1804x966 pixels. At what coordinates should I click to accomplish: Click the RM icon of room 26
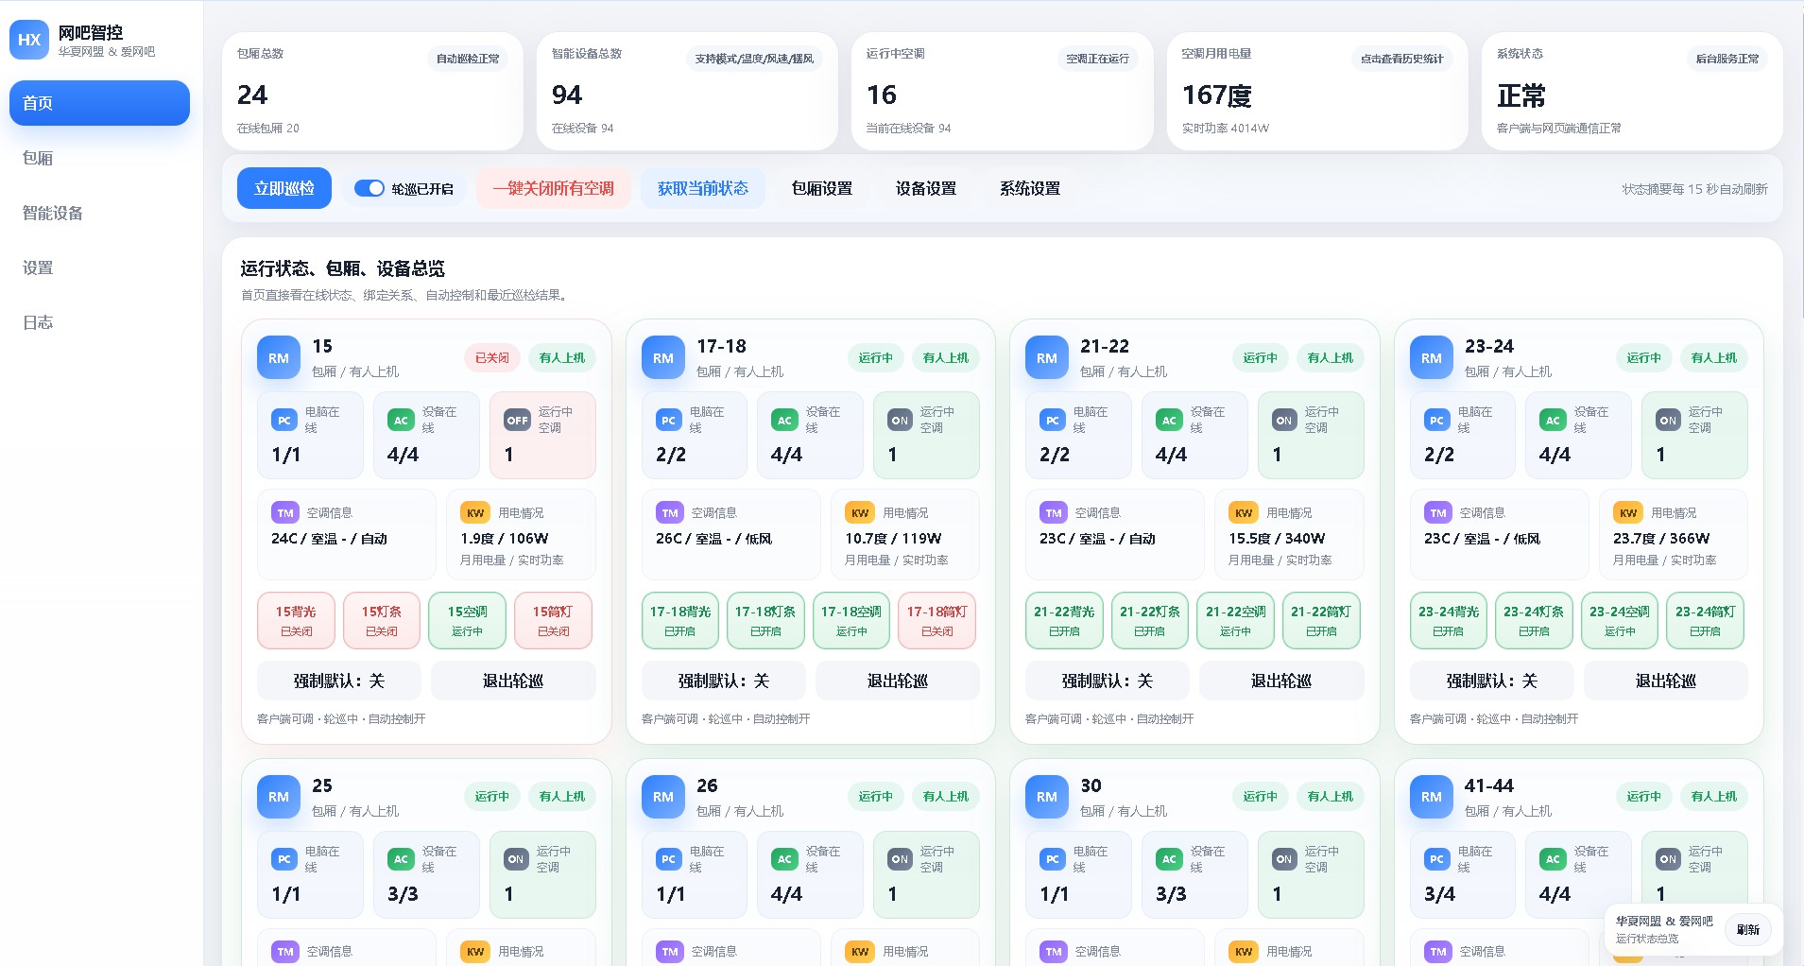[x=663, y=797]
